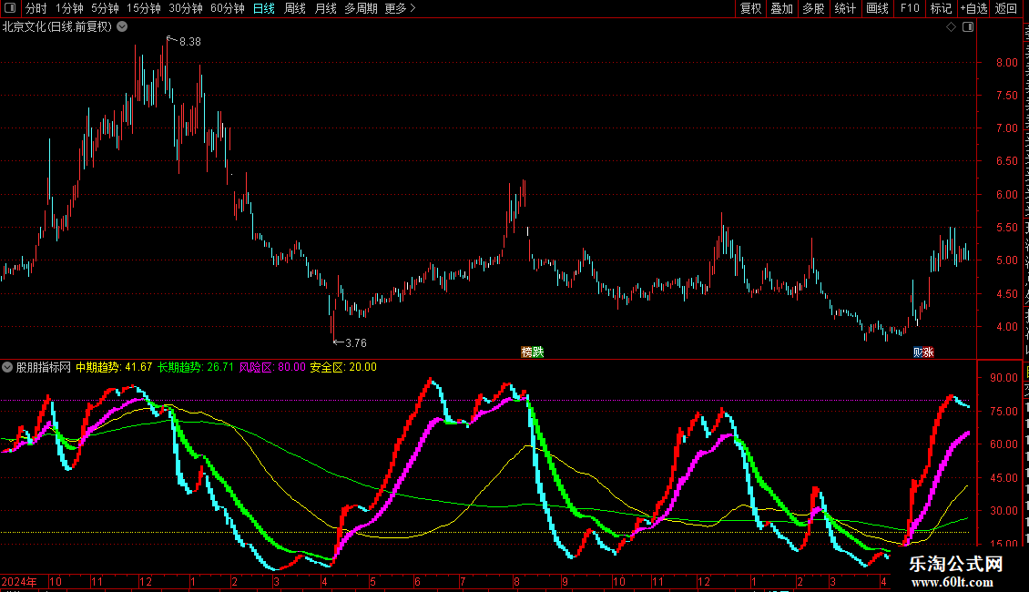Click the 财涨 marker on chart
This screenshot has width=1029, height=592.
923,352
